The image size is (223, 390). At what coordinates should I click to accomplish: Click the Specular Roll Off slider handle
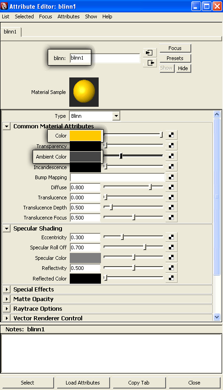(x=145, y=247)
